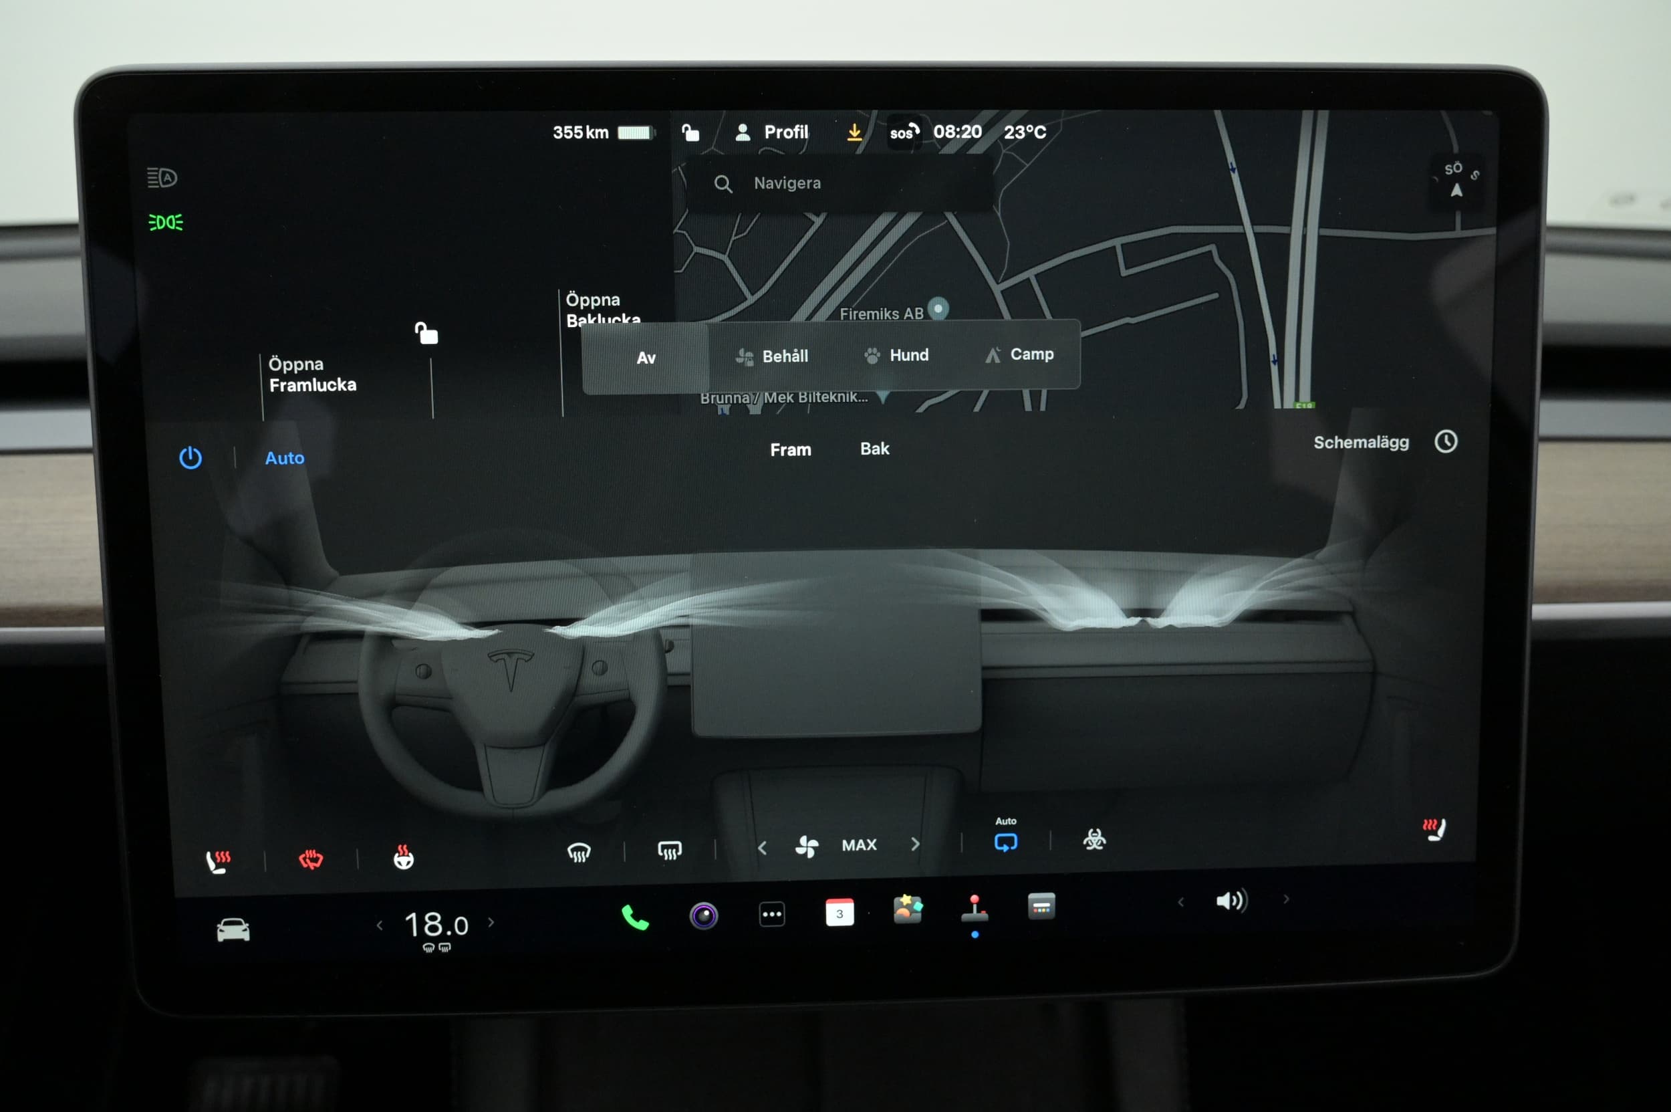Tap the software download arrow icon

(x=855, y=132)
